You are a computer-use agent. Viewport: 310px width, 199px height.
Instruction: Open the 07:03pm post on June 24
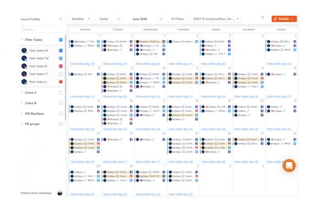tap(150, 139)
